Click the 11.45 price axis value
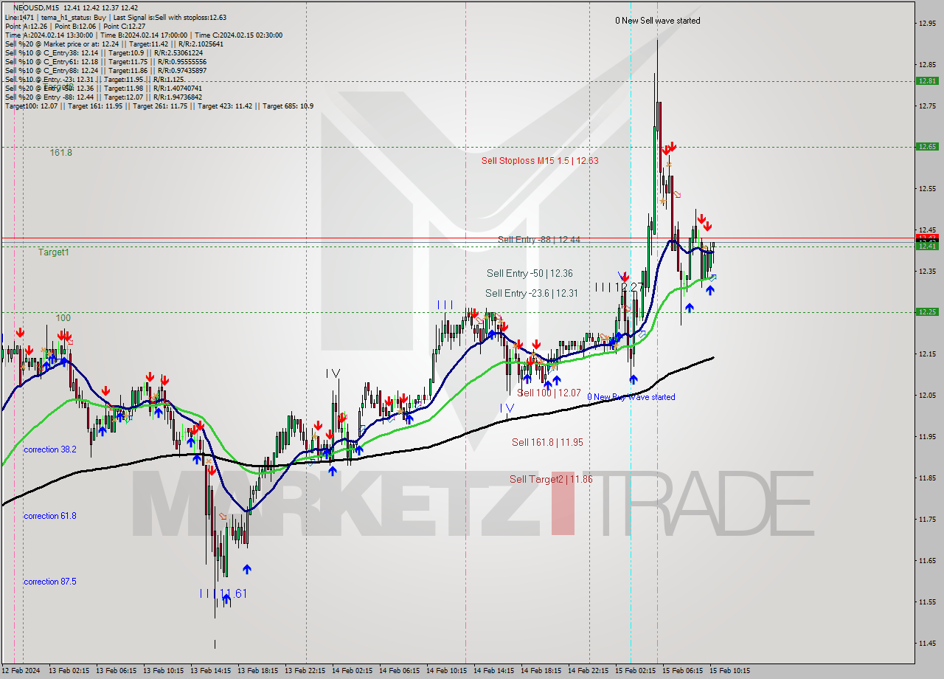 927,643
